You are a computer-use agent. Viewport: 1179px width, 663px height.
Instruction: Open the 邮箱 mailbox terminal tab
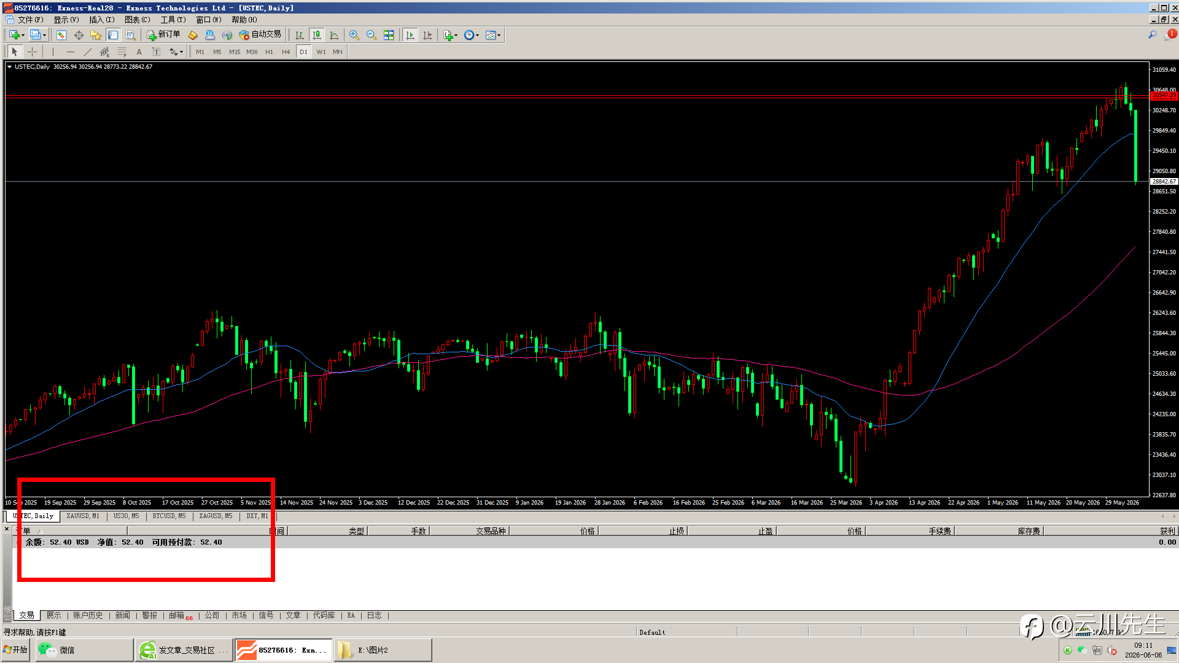click(180, 615)
